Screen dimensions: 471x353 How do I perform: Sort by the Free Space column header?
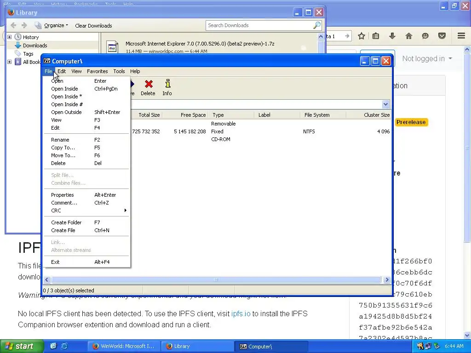pos(185,115)
